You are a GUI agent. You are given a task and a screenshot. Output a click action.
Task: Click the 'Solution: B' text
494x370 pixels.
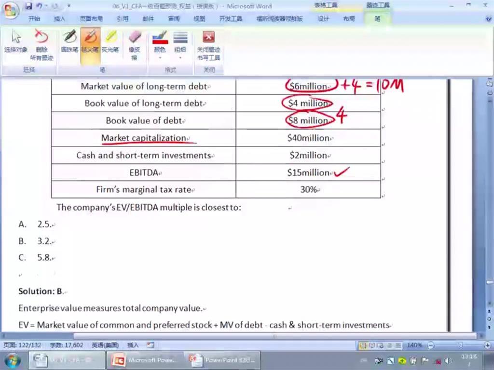tap(41, 291)
